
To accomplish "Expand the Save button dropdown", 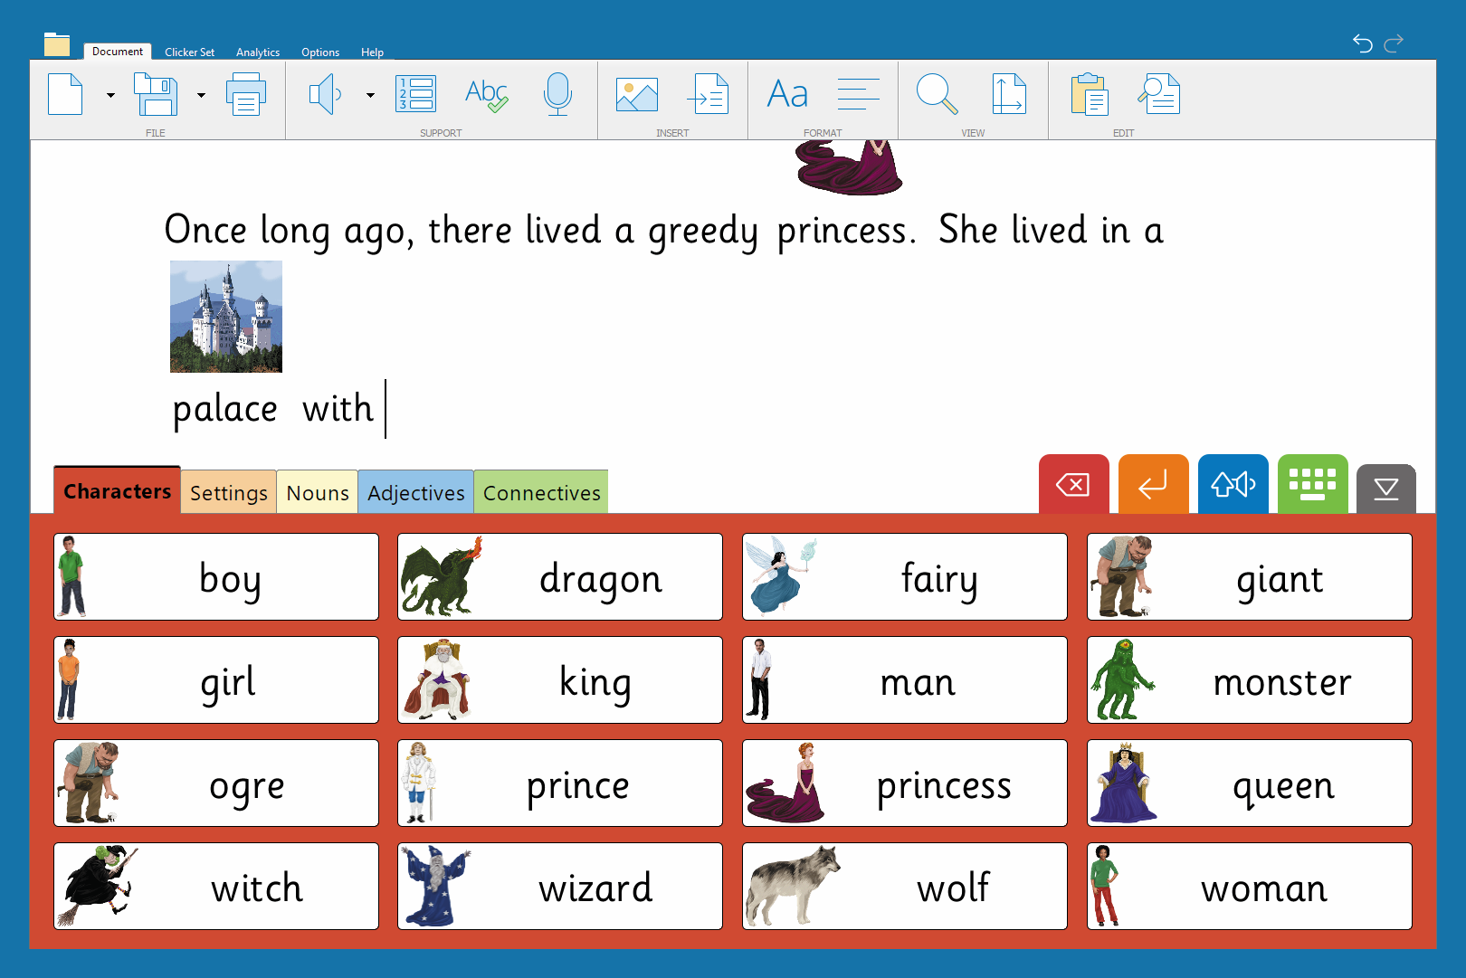I will pyautogui.click(x=201, y=96).
